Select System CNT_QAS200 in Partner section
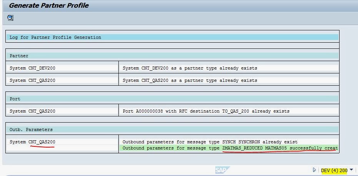 pos(62,80)
